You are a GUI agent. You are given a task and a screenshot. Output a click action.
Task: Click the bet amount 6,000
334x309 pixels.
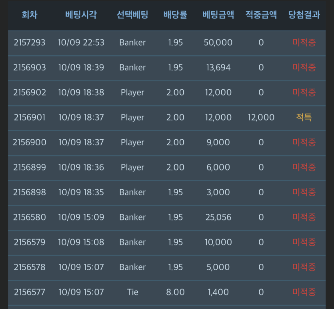pyautogui.click(x=218, y=167)
